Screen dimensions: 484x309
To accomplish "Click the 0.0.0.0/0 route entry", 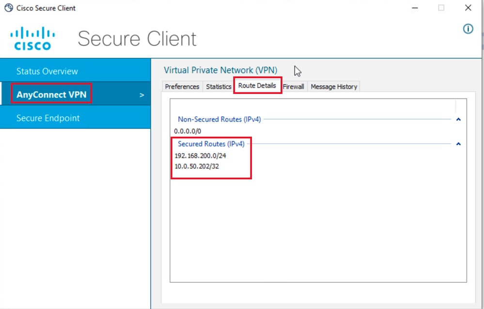I will click(187, 131).
